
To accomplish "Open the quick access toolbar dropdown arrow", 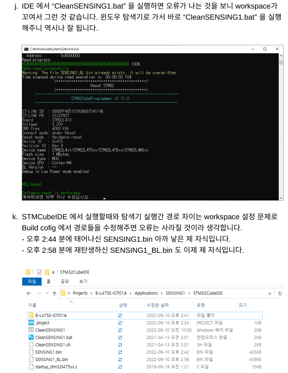I will (53, 272).
